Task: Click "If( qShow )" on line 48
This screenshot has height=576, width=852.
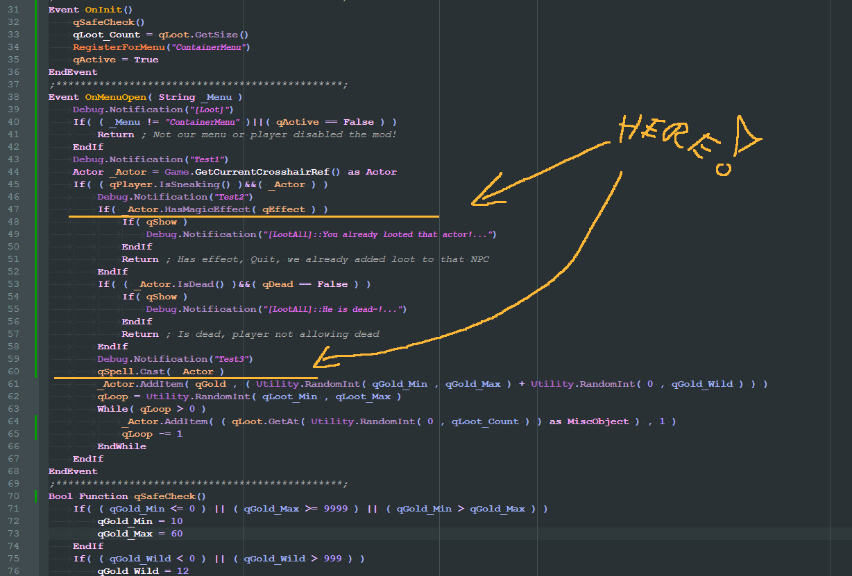Action: (x=155, y=222)
